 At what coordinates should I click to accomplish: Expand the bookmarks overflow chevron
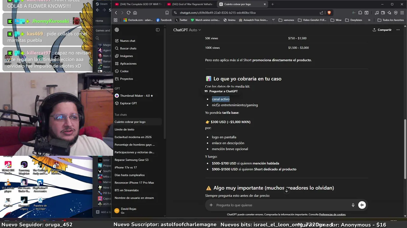(x=369, y=20)
